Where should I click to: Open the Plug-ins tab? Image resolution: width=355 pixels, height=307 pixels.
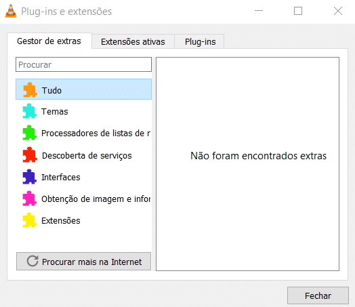(x=200, y=41)
